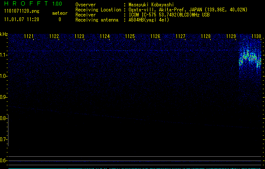Click the meteor count value 0
The image size is (265, 169).
60,19
